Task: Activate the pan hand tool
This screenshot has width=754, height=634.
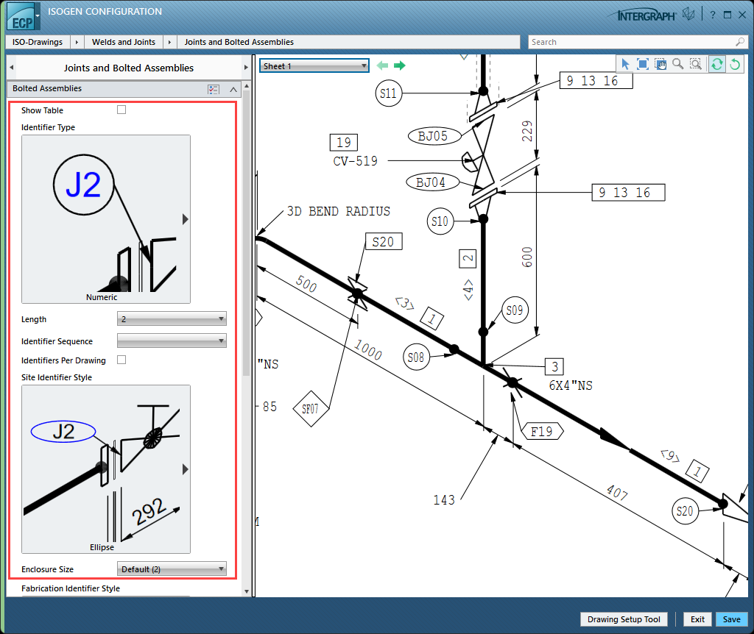Action: coord(660,65)
